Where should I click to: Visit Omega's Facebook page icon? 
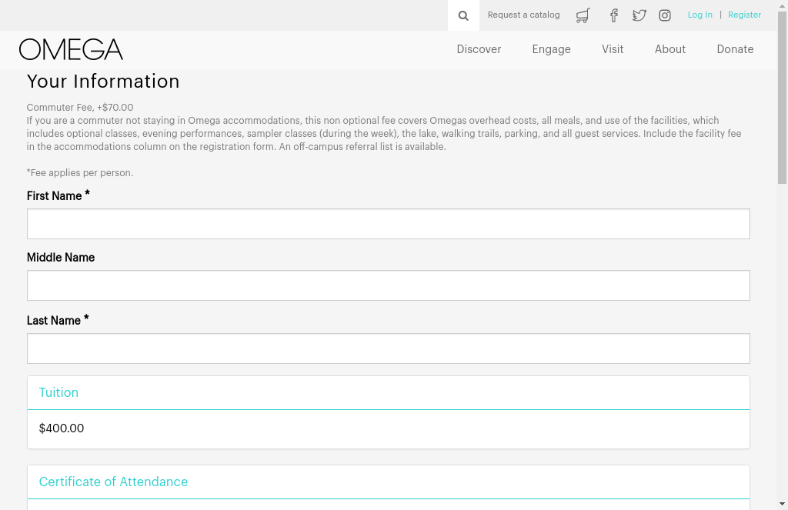tap(613, 15)
